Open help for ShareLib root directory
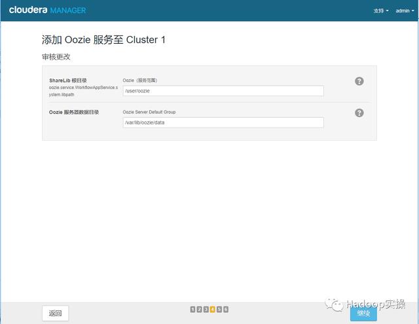The width and height of the screenshot is (419, 324). (359, 81)
